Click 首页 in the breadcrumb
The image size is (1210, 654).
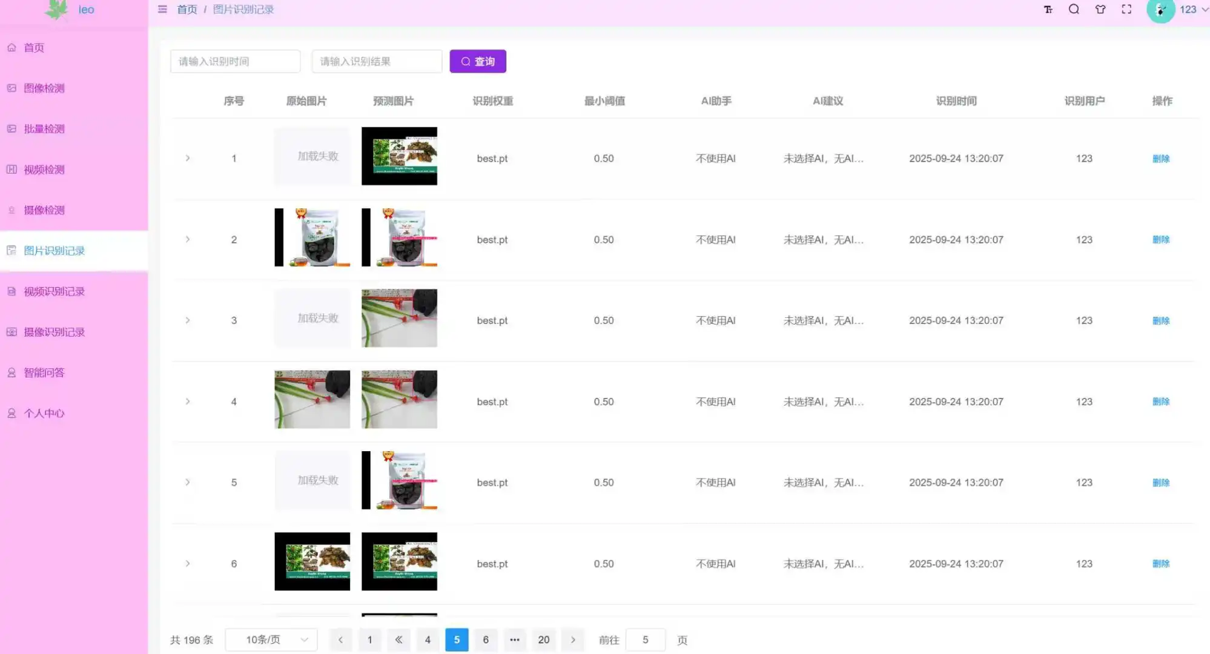click(187, 9)
